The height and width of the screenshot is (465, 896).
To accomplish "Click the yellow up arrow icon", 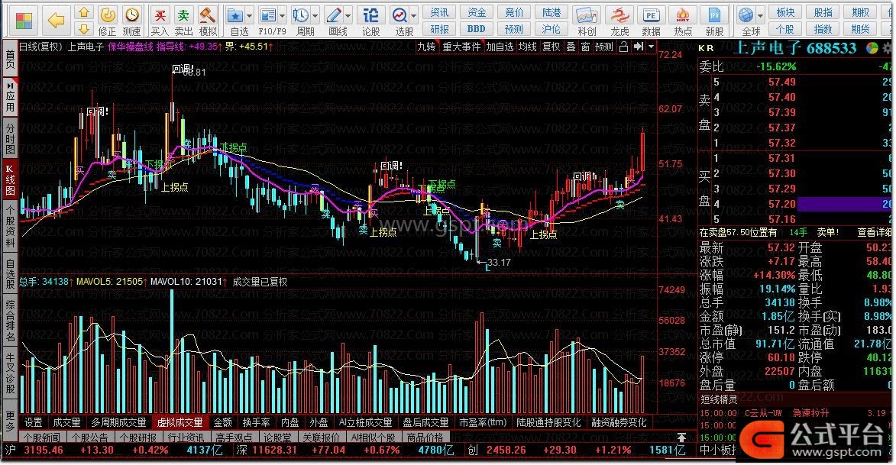I will pos(83,12).
